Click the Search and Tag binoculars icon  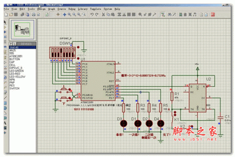pos(170,14)
